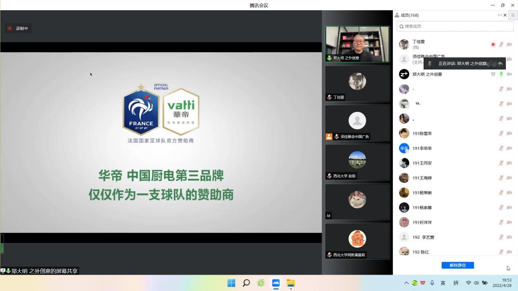Select member 192 陈红 in the list
This screenshot has height=291, width=518.
coord(455,251)
